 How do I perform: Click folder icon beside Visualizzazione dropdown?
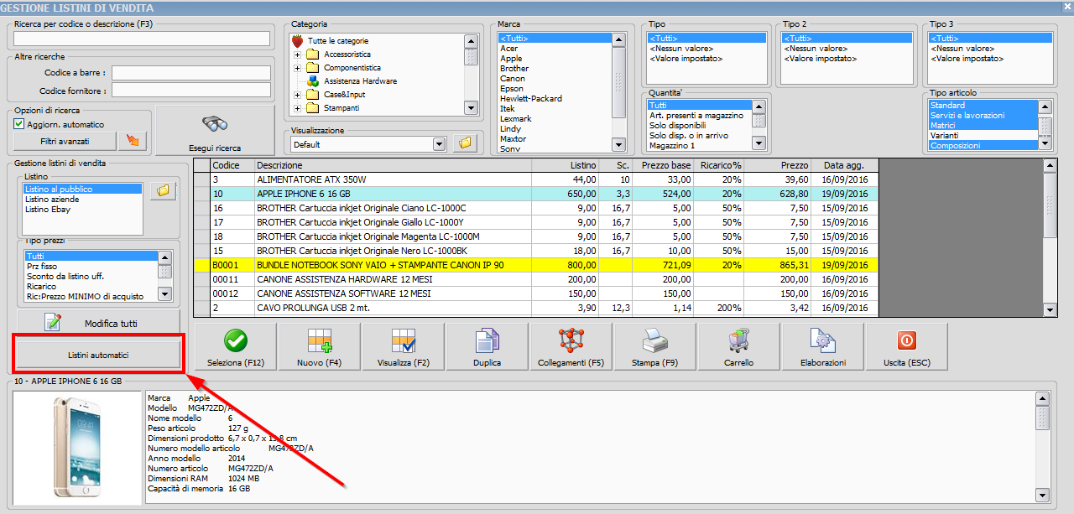click(464, 143)
